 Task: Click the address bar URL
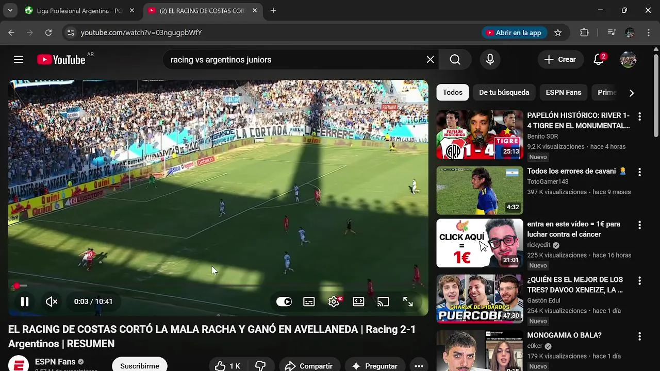tap(141, 32)
